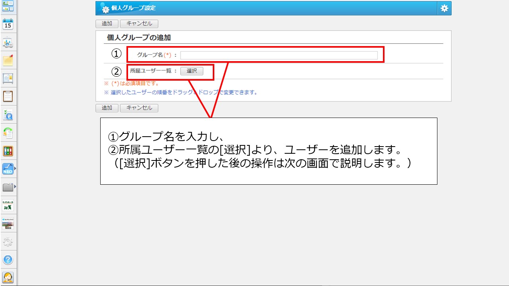This screenshot has width=509, height=286.
Task: Open the landscape photo thumbnail shortcut
Action: pyautogui.click(x=8, y=223)
